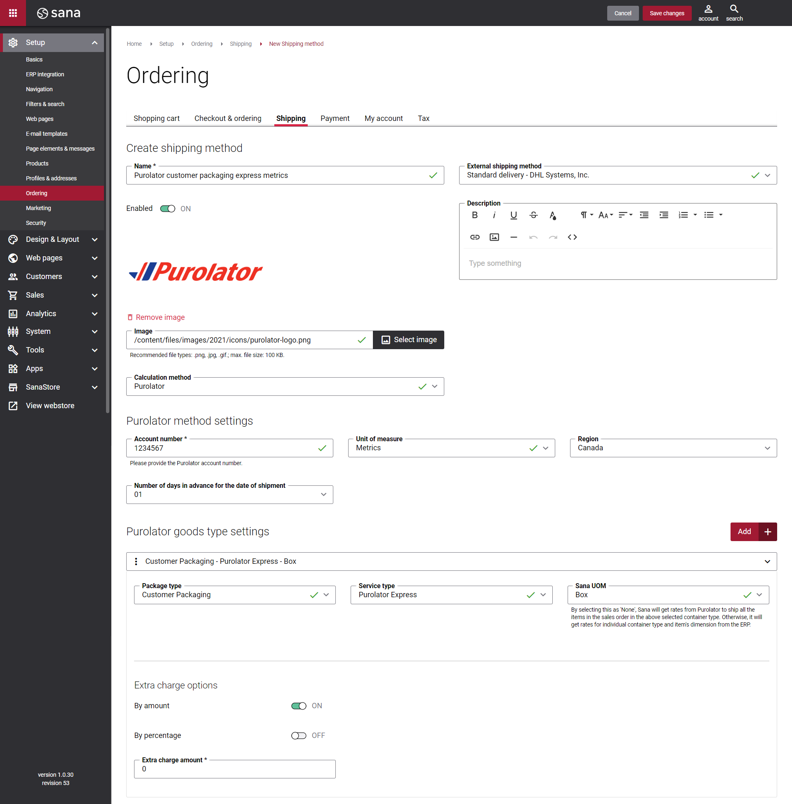This screenshot has width=792, height=804.
Task: Open Package type dropdown
Action: [235, 595]
